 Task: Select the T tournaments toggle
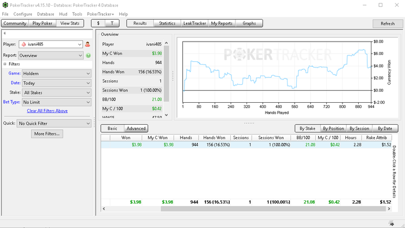point(112,23)
